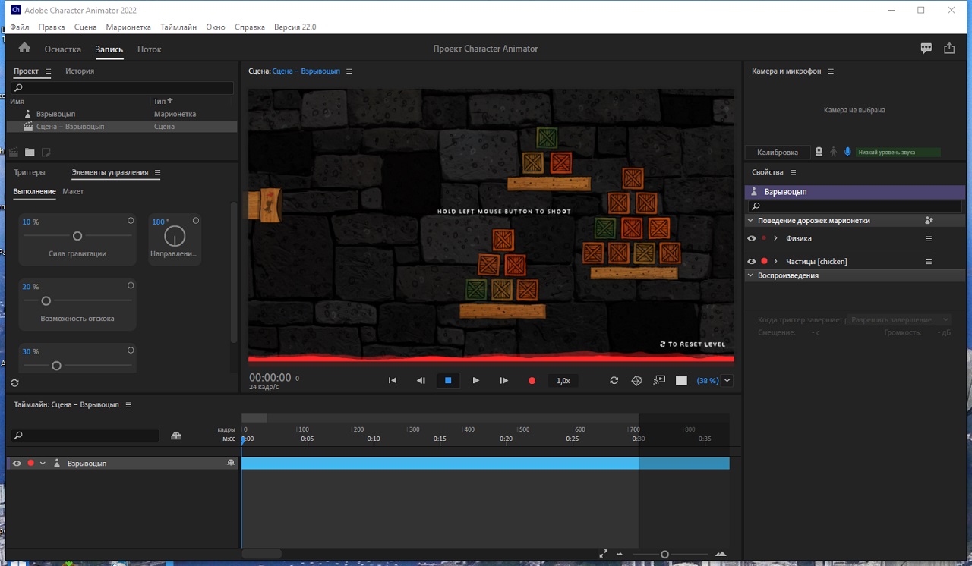Go to the start of the scene
This screenshot has height=566, width=972.
click(393, 381)
